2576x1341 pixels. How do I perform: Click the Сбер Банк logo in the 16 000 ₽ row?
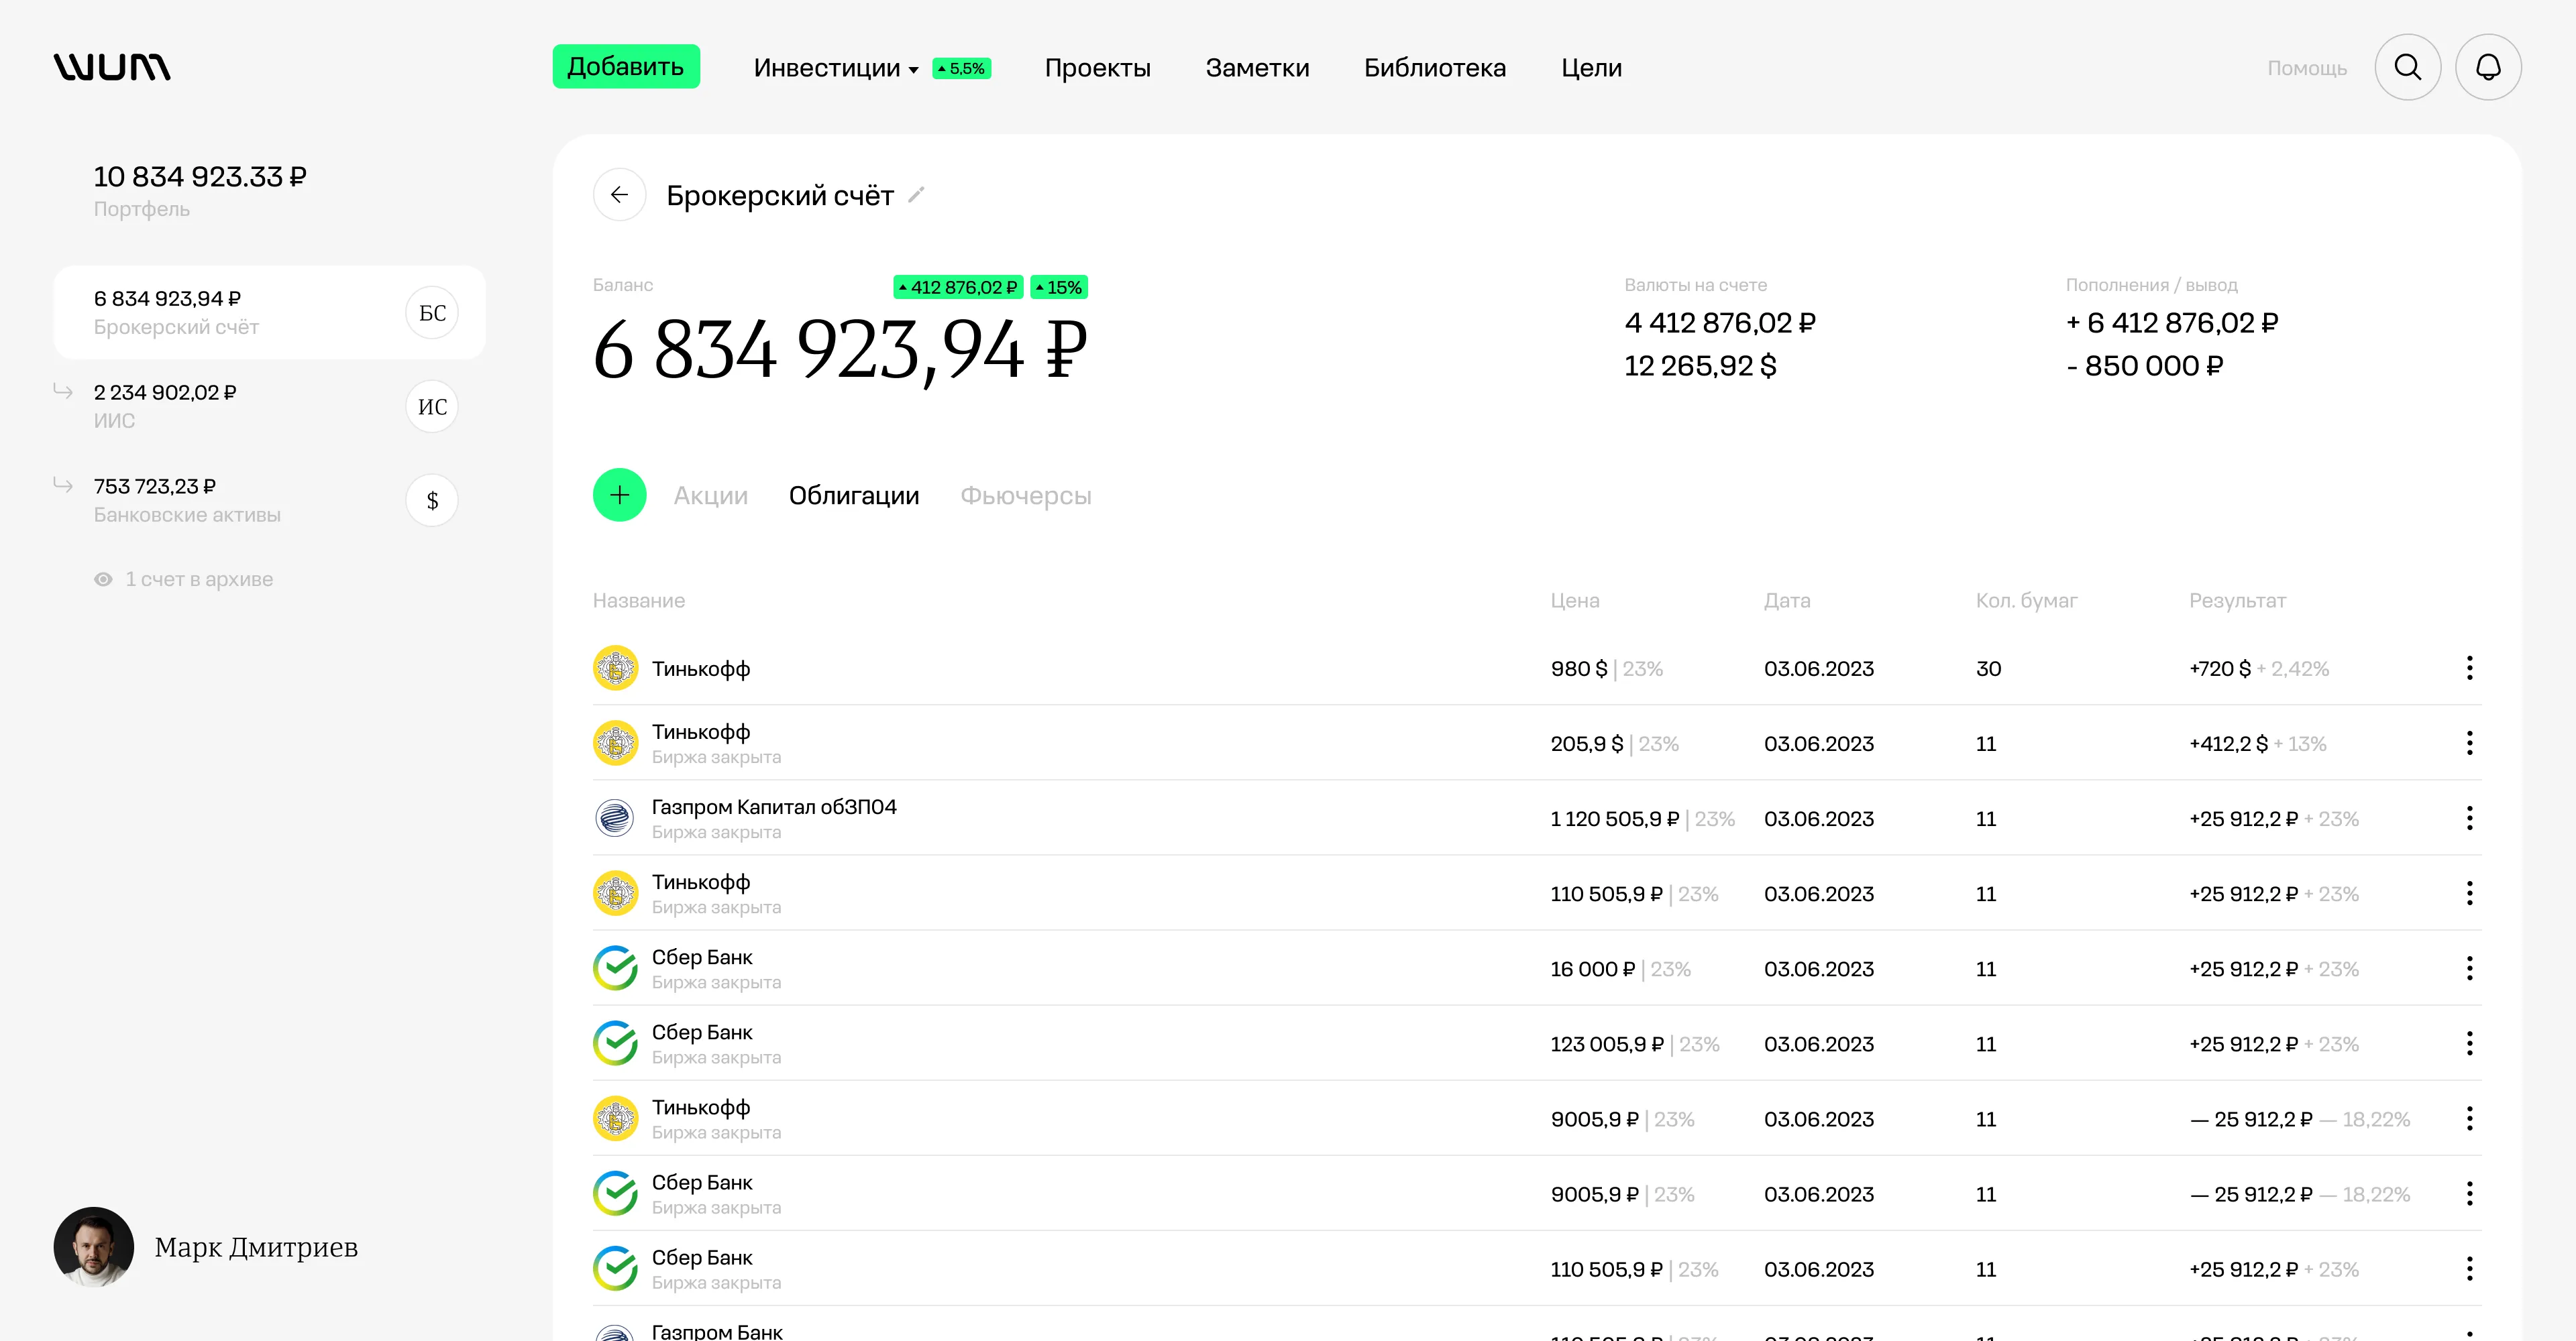615,968
